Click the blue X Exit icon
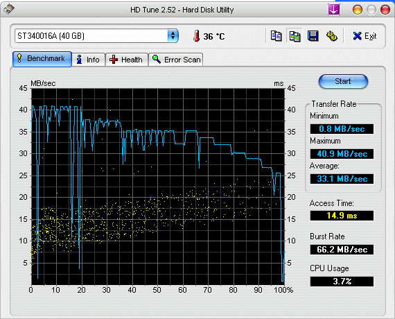The image size is (395, 319). coord(357,36)
